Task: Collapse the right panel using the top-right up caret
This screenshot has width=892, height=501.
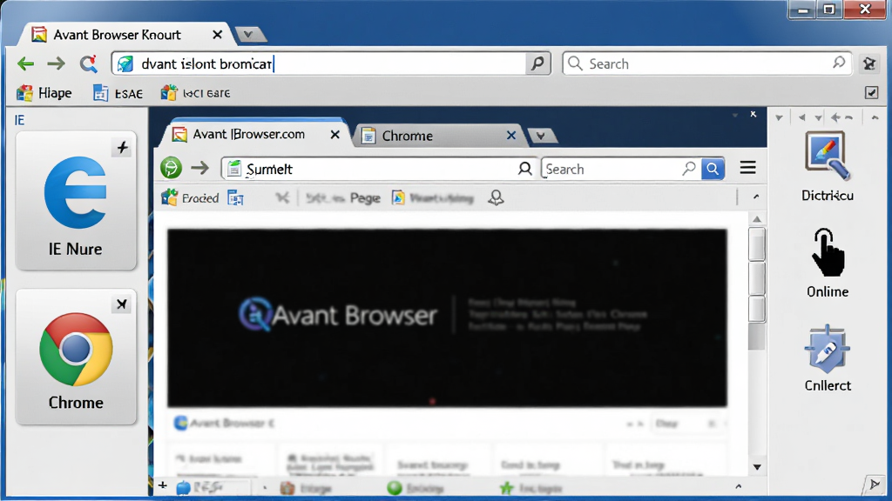Action: pos(875,117)
